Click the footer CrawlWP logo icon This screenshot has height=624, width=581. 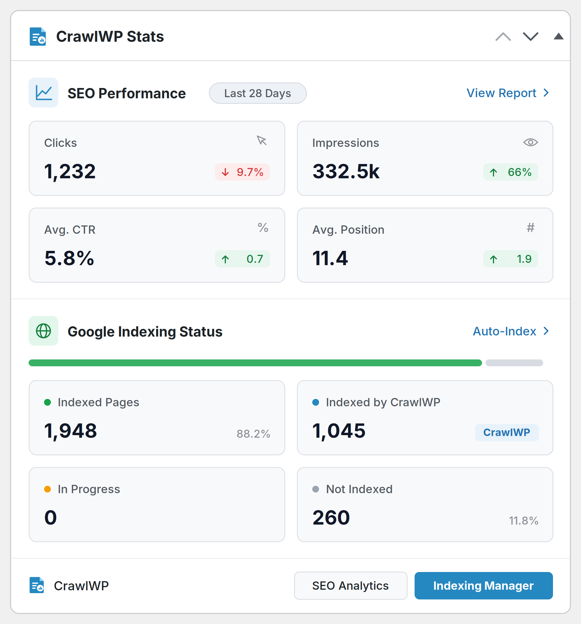[37, 585]
